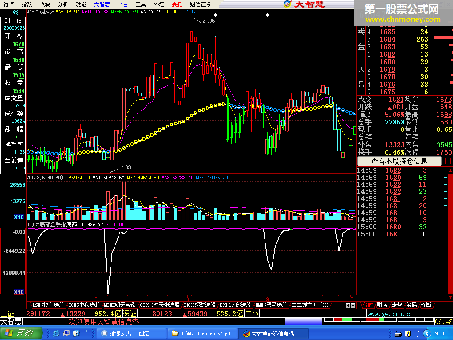Click the language bar restore icon

click(418, 332)
